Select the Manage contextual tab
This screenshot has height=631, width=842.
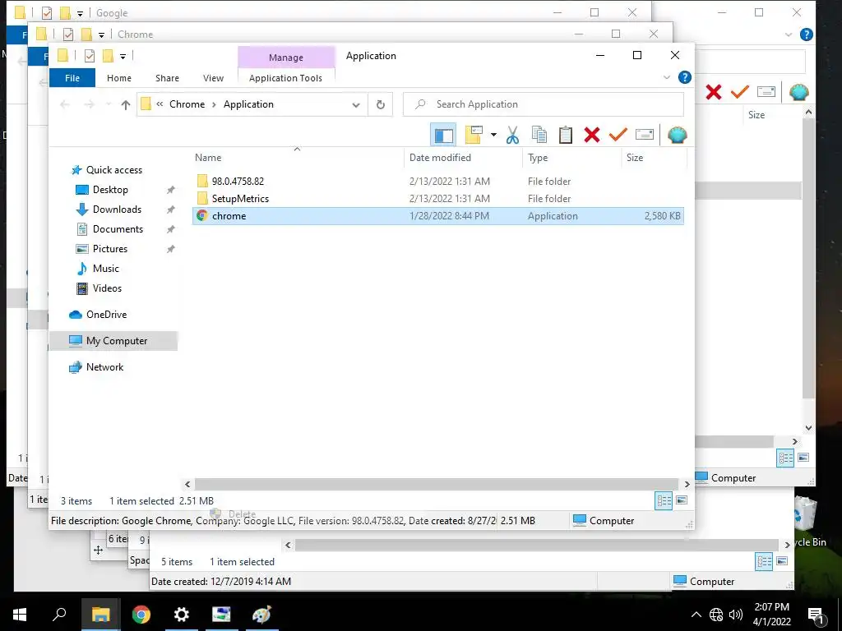point(286,58)
